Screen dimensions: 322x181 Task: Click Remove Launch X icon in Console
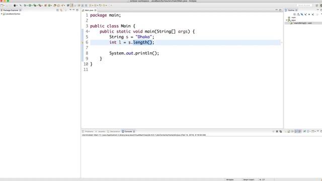(277, 131)
